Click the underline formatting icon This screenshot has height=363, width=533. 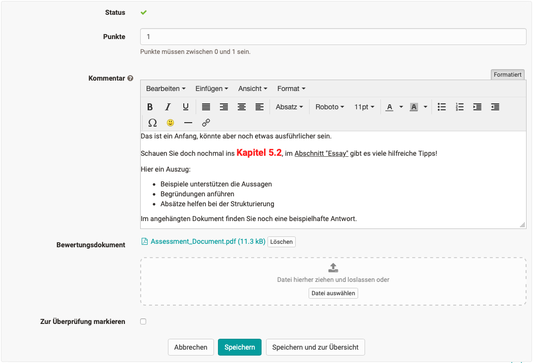[x=186, y=107]
